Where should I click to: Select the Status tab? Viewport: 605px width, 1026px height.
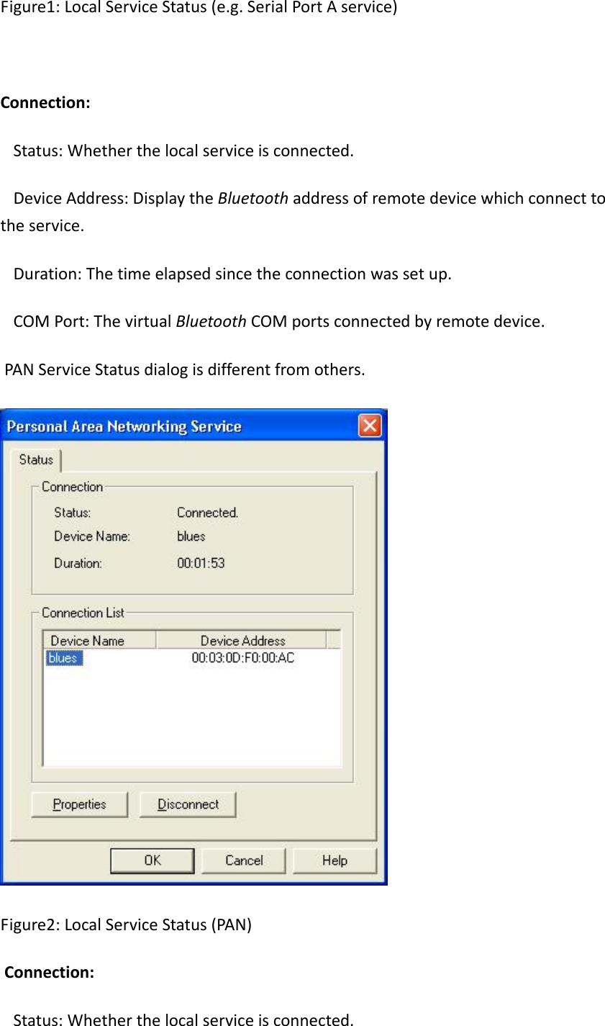(x=36, y=460)
